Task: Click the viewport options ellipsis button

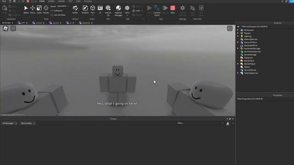Action: point(230,28)
